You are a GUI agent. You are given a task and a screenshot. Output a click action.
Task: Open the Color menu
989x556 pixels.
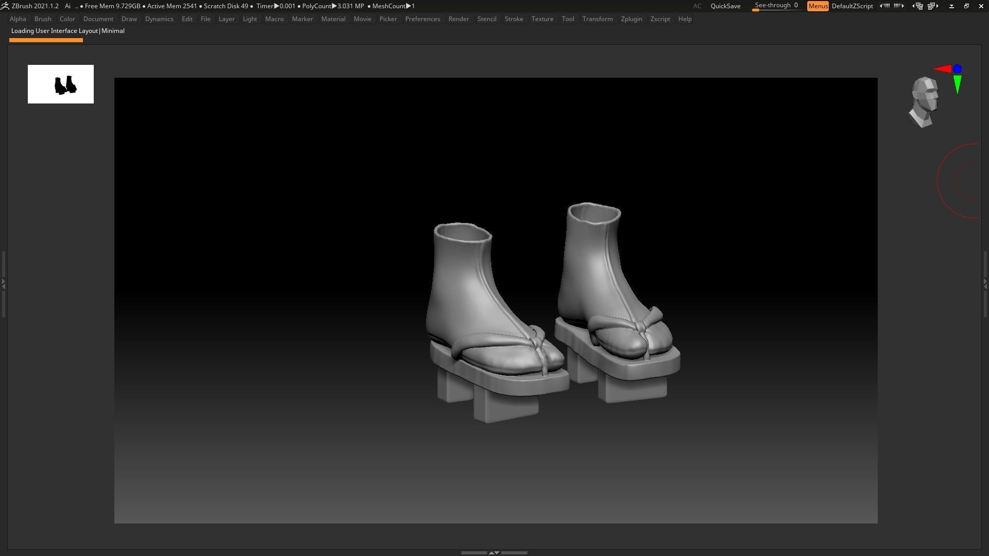click(x=67, y=19)
